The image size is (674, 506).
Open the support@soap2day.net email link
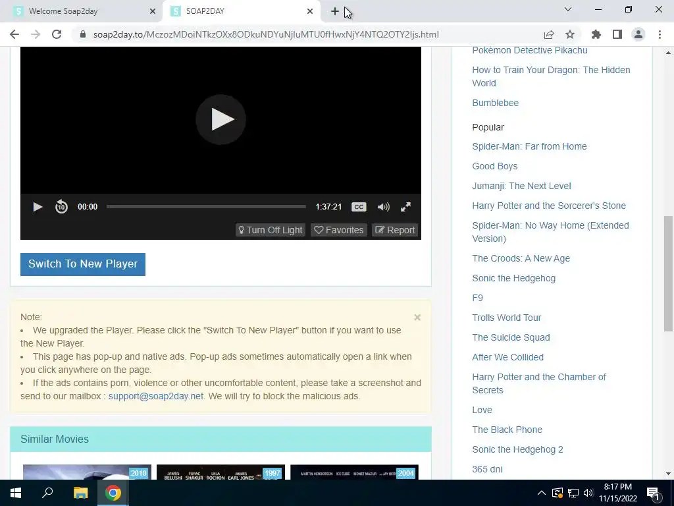pos(155,396)
